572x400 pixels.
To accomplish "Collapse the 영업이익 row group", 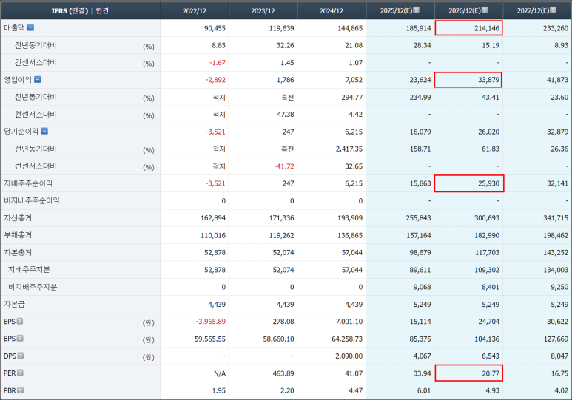I will tap(37, 80).
